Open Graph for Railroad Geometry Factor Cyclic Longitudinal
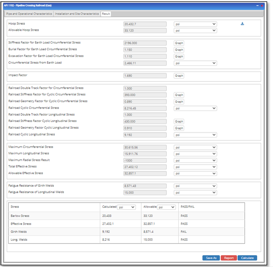The width and height of the screenshot is (273, 267). [x=179, y=128]
